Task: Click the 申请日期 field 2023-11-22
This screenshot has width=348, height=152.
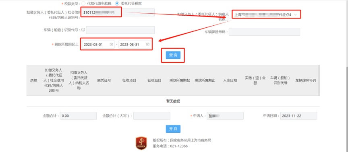Action: pos(298,116)
